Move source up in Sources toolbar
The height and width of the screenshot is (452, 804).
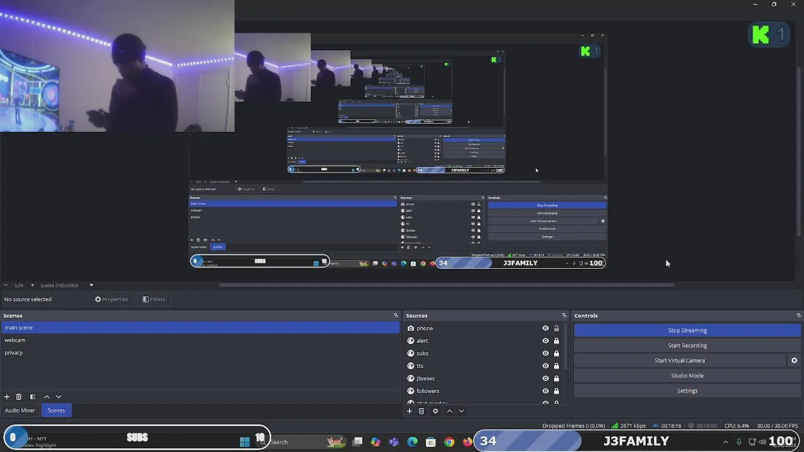pos(449,411)
